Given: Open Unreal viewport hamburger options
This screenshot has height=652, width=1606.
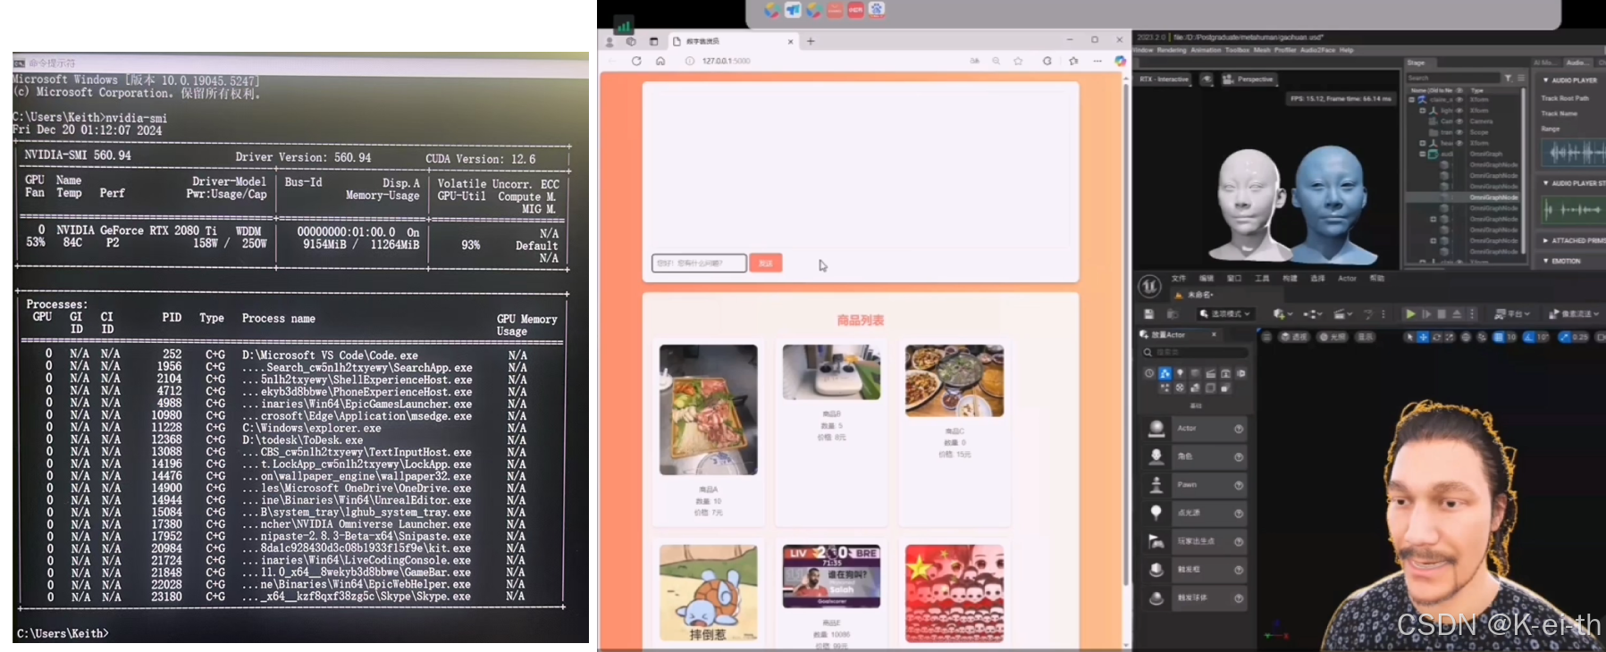Looking at the screenshot, I should (1266, 337).
